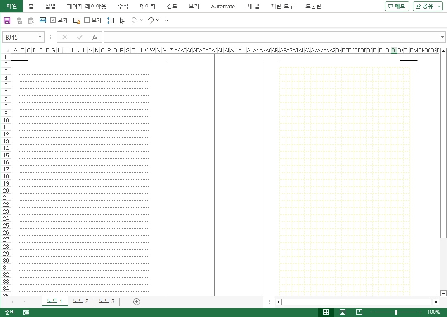Open the 도움말 ribbon tab

pyautogui.click(x=313, y=6)
